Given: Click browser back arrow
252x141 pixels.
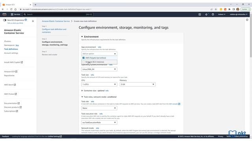Looking at the screenshot, I should point(3,9).
